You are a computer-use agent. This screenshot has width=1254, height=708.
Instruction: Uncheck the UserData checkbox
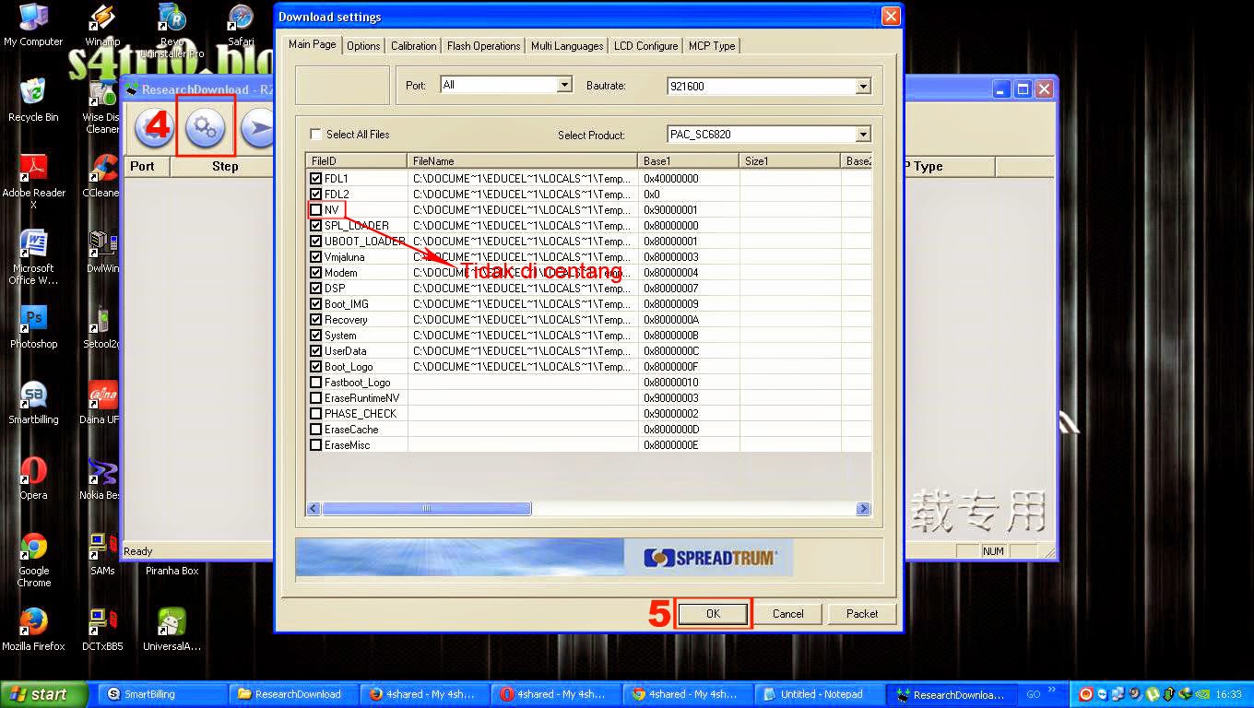(x=316, y=350)
